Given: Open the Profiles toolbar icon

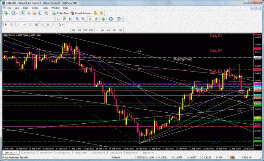Looking at the screenshot, I should click(x=13, y=13).
